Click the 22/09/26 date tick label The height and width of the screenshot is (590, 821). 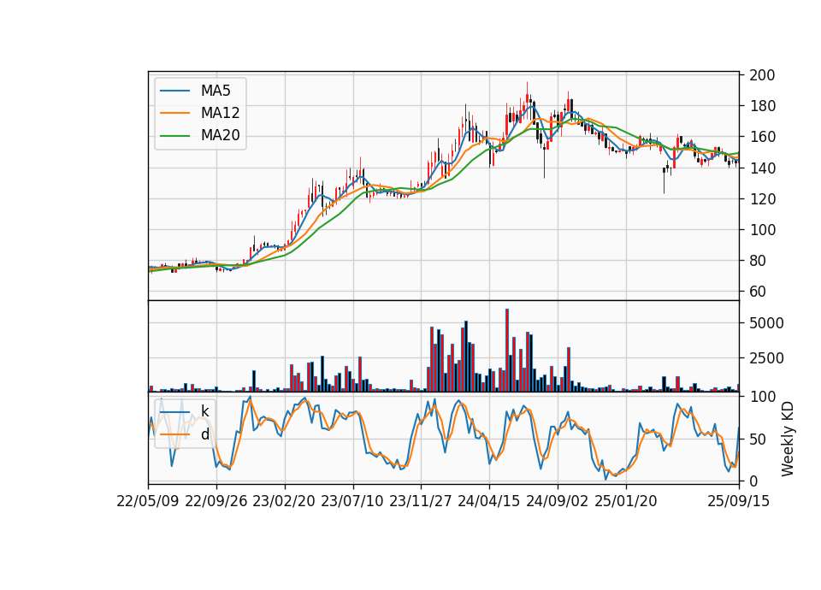[x=216, y=501]
